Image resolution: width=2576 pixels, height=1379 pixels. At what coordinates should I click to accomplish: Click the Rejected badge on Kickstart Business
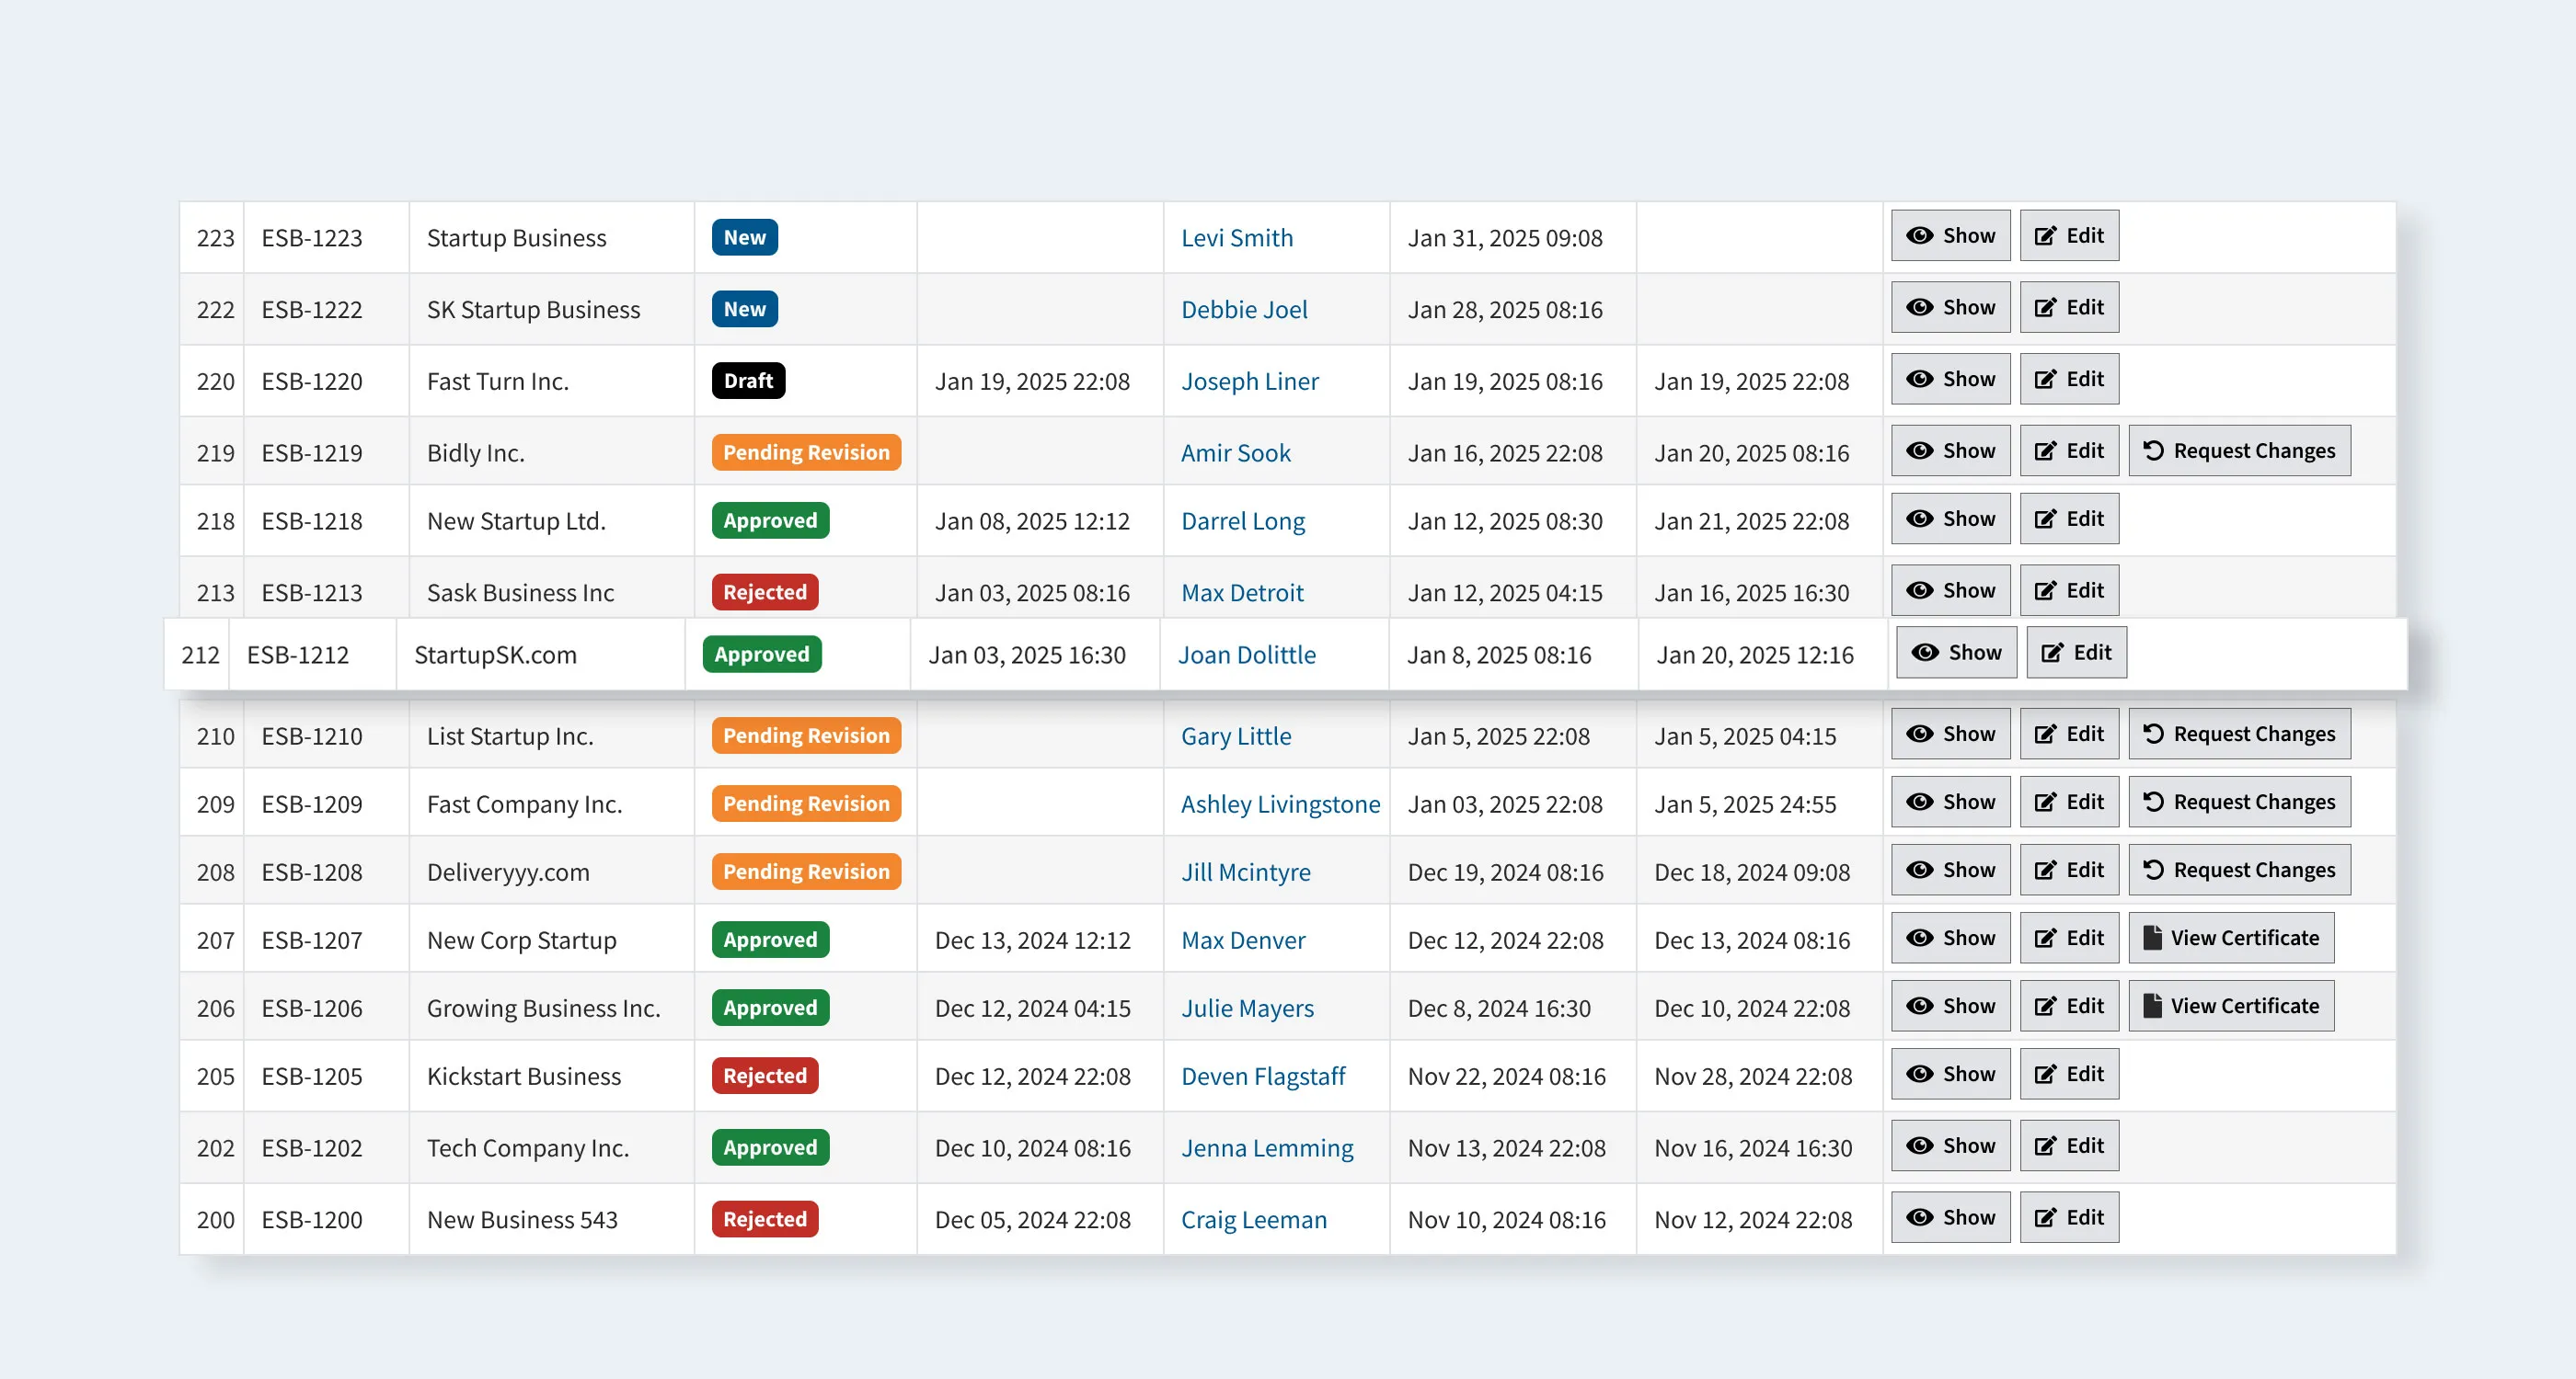764,1076
